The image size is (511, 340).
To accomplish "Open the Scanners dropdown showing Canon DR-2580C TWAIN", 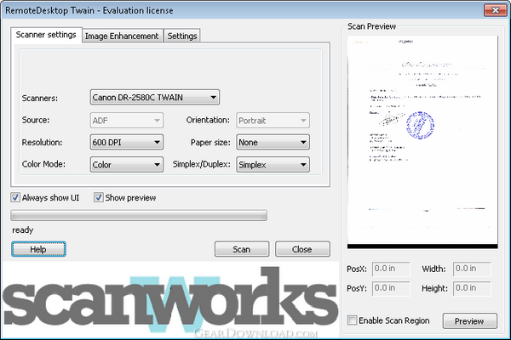I will 155,97.
